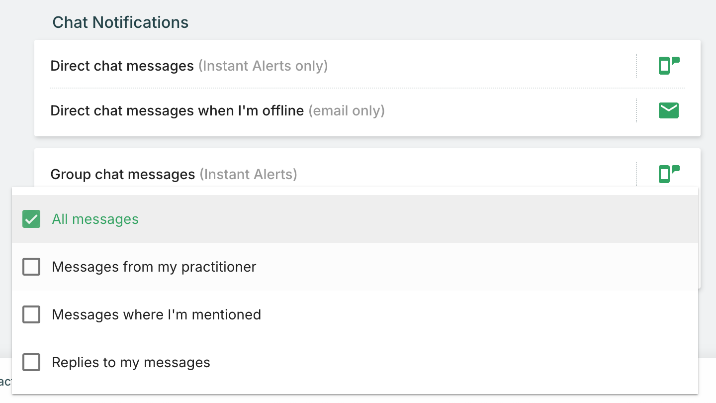Viewport: 716px width, 403px height.
Task: Toggle email envelope icon for offline messages
Action: 669,110
